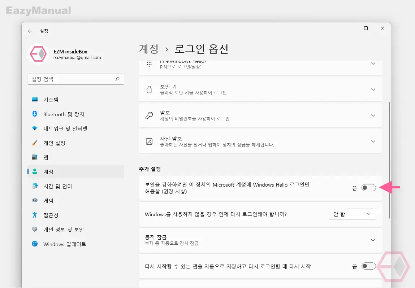The height and width of the screenshot is (288, 415).
Task: Click the 시스템 monitor icon
Action: pyautogui.click(x=35, y=100)
